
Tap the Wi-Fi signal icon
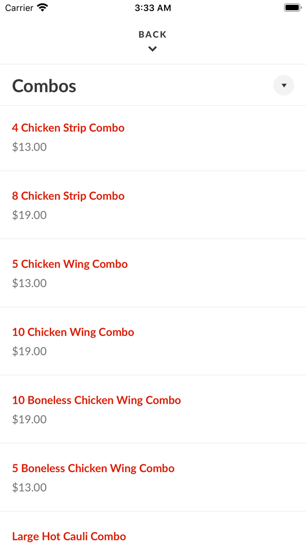(x=42, y=7)
